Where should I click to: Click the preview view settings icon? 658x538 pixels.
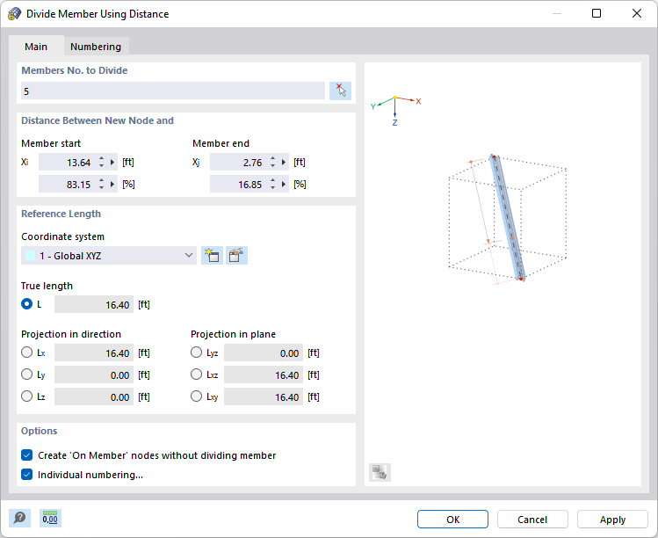(x=380, y=472)
